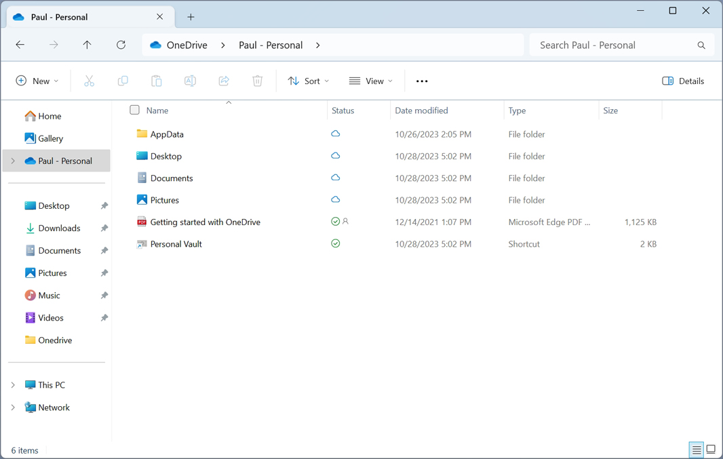Open the View dropdown menu
Screen dimensions: 723x459
tap(370, 81)
